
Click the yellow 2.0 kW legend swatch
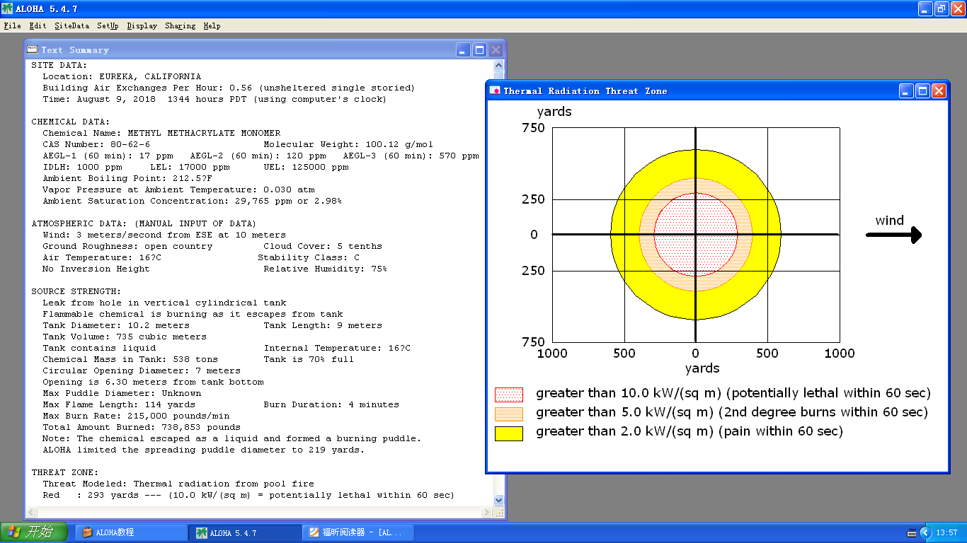point(509,433)
